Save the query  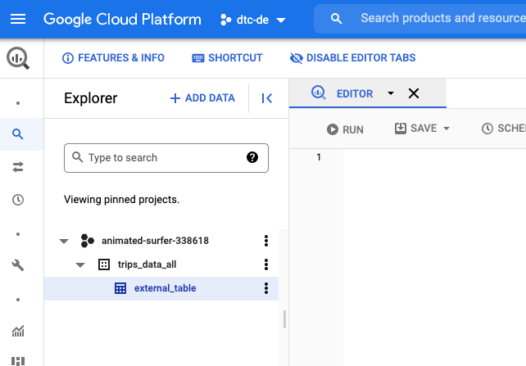[416, 129]
